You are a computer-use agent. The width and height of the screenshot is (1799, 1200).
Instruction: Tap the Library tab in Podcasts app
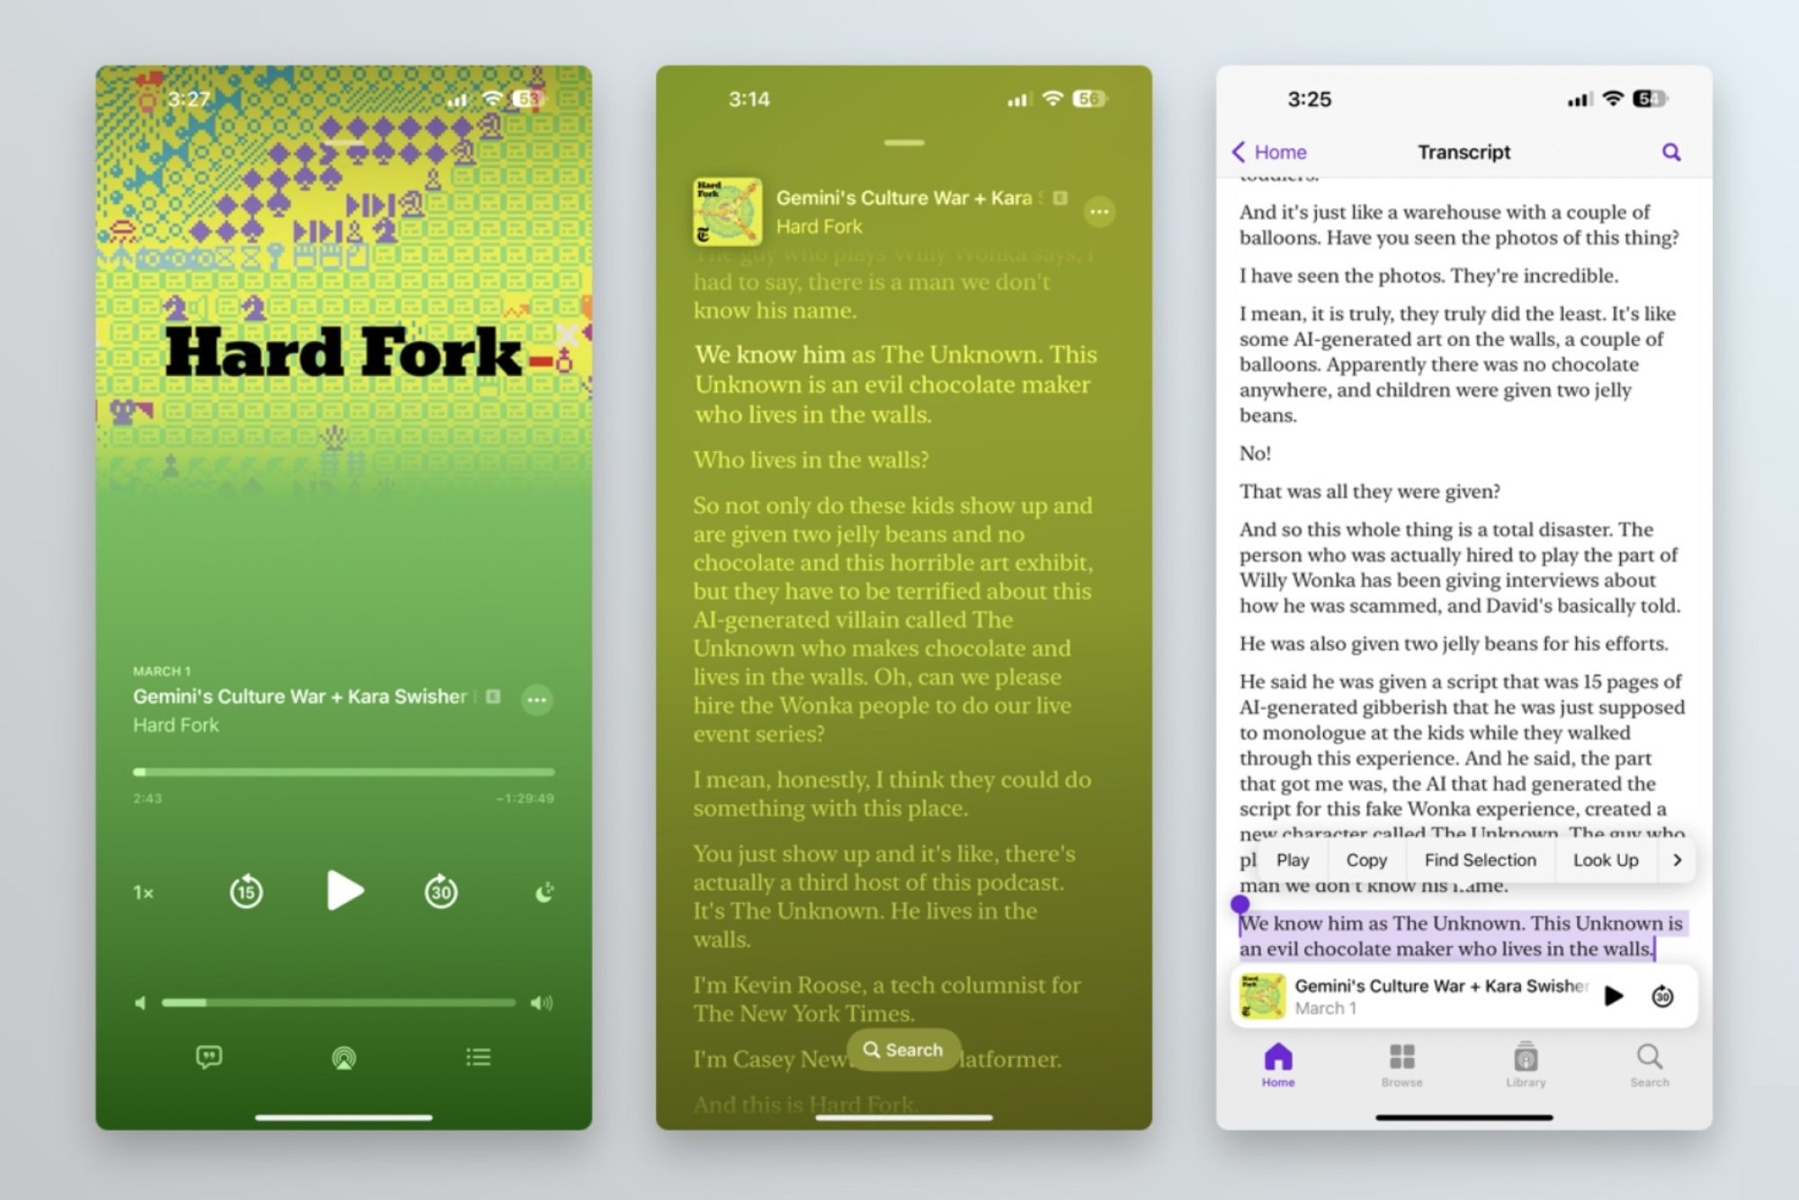pos(1525,1069)
